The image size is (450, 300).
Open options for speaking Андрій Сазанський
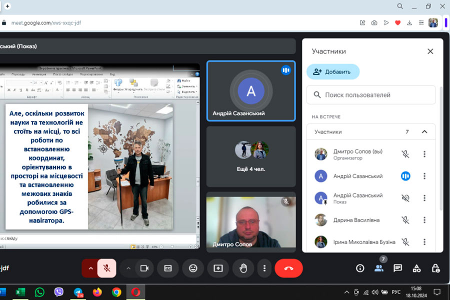coord(424,176)
